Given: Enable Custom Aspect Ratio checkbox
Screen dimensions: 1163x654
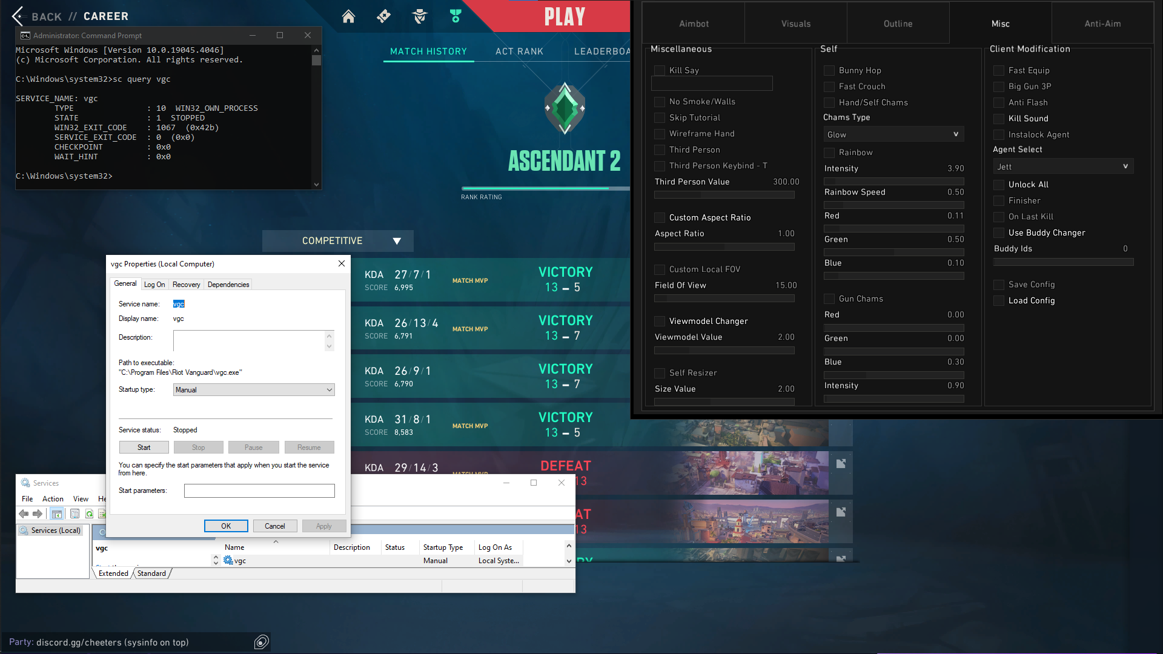Looking at the screenshot, I should (660, 217).
